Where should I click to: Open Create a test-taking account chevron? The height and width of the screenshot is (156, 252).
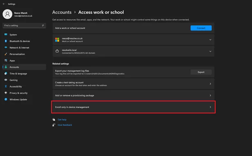point(210,84)
